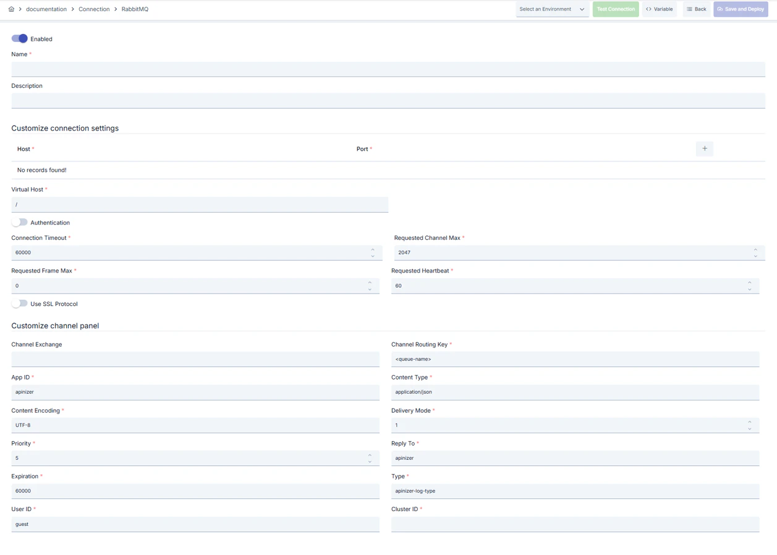Click the Cluster ID field
The width and height of the screenshot is (777, 555).
pyautogui.click(x=575, y=524)
